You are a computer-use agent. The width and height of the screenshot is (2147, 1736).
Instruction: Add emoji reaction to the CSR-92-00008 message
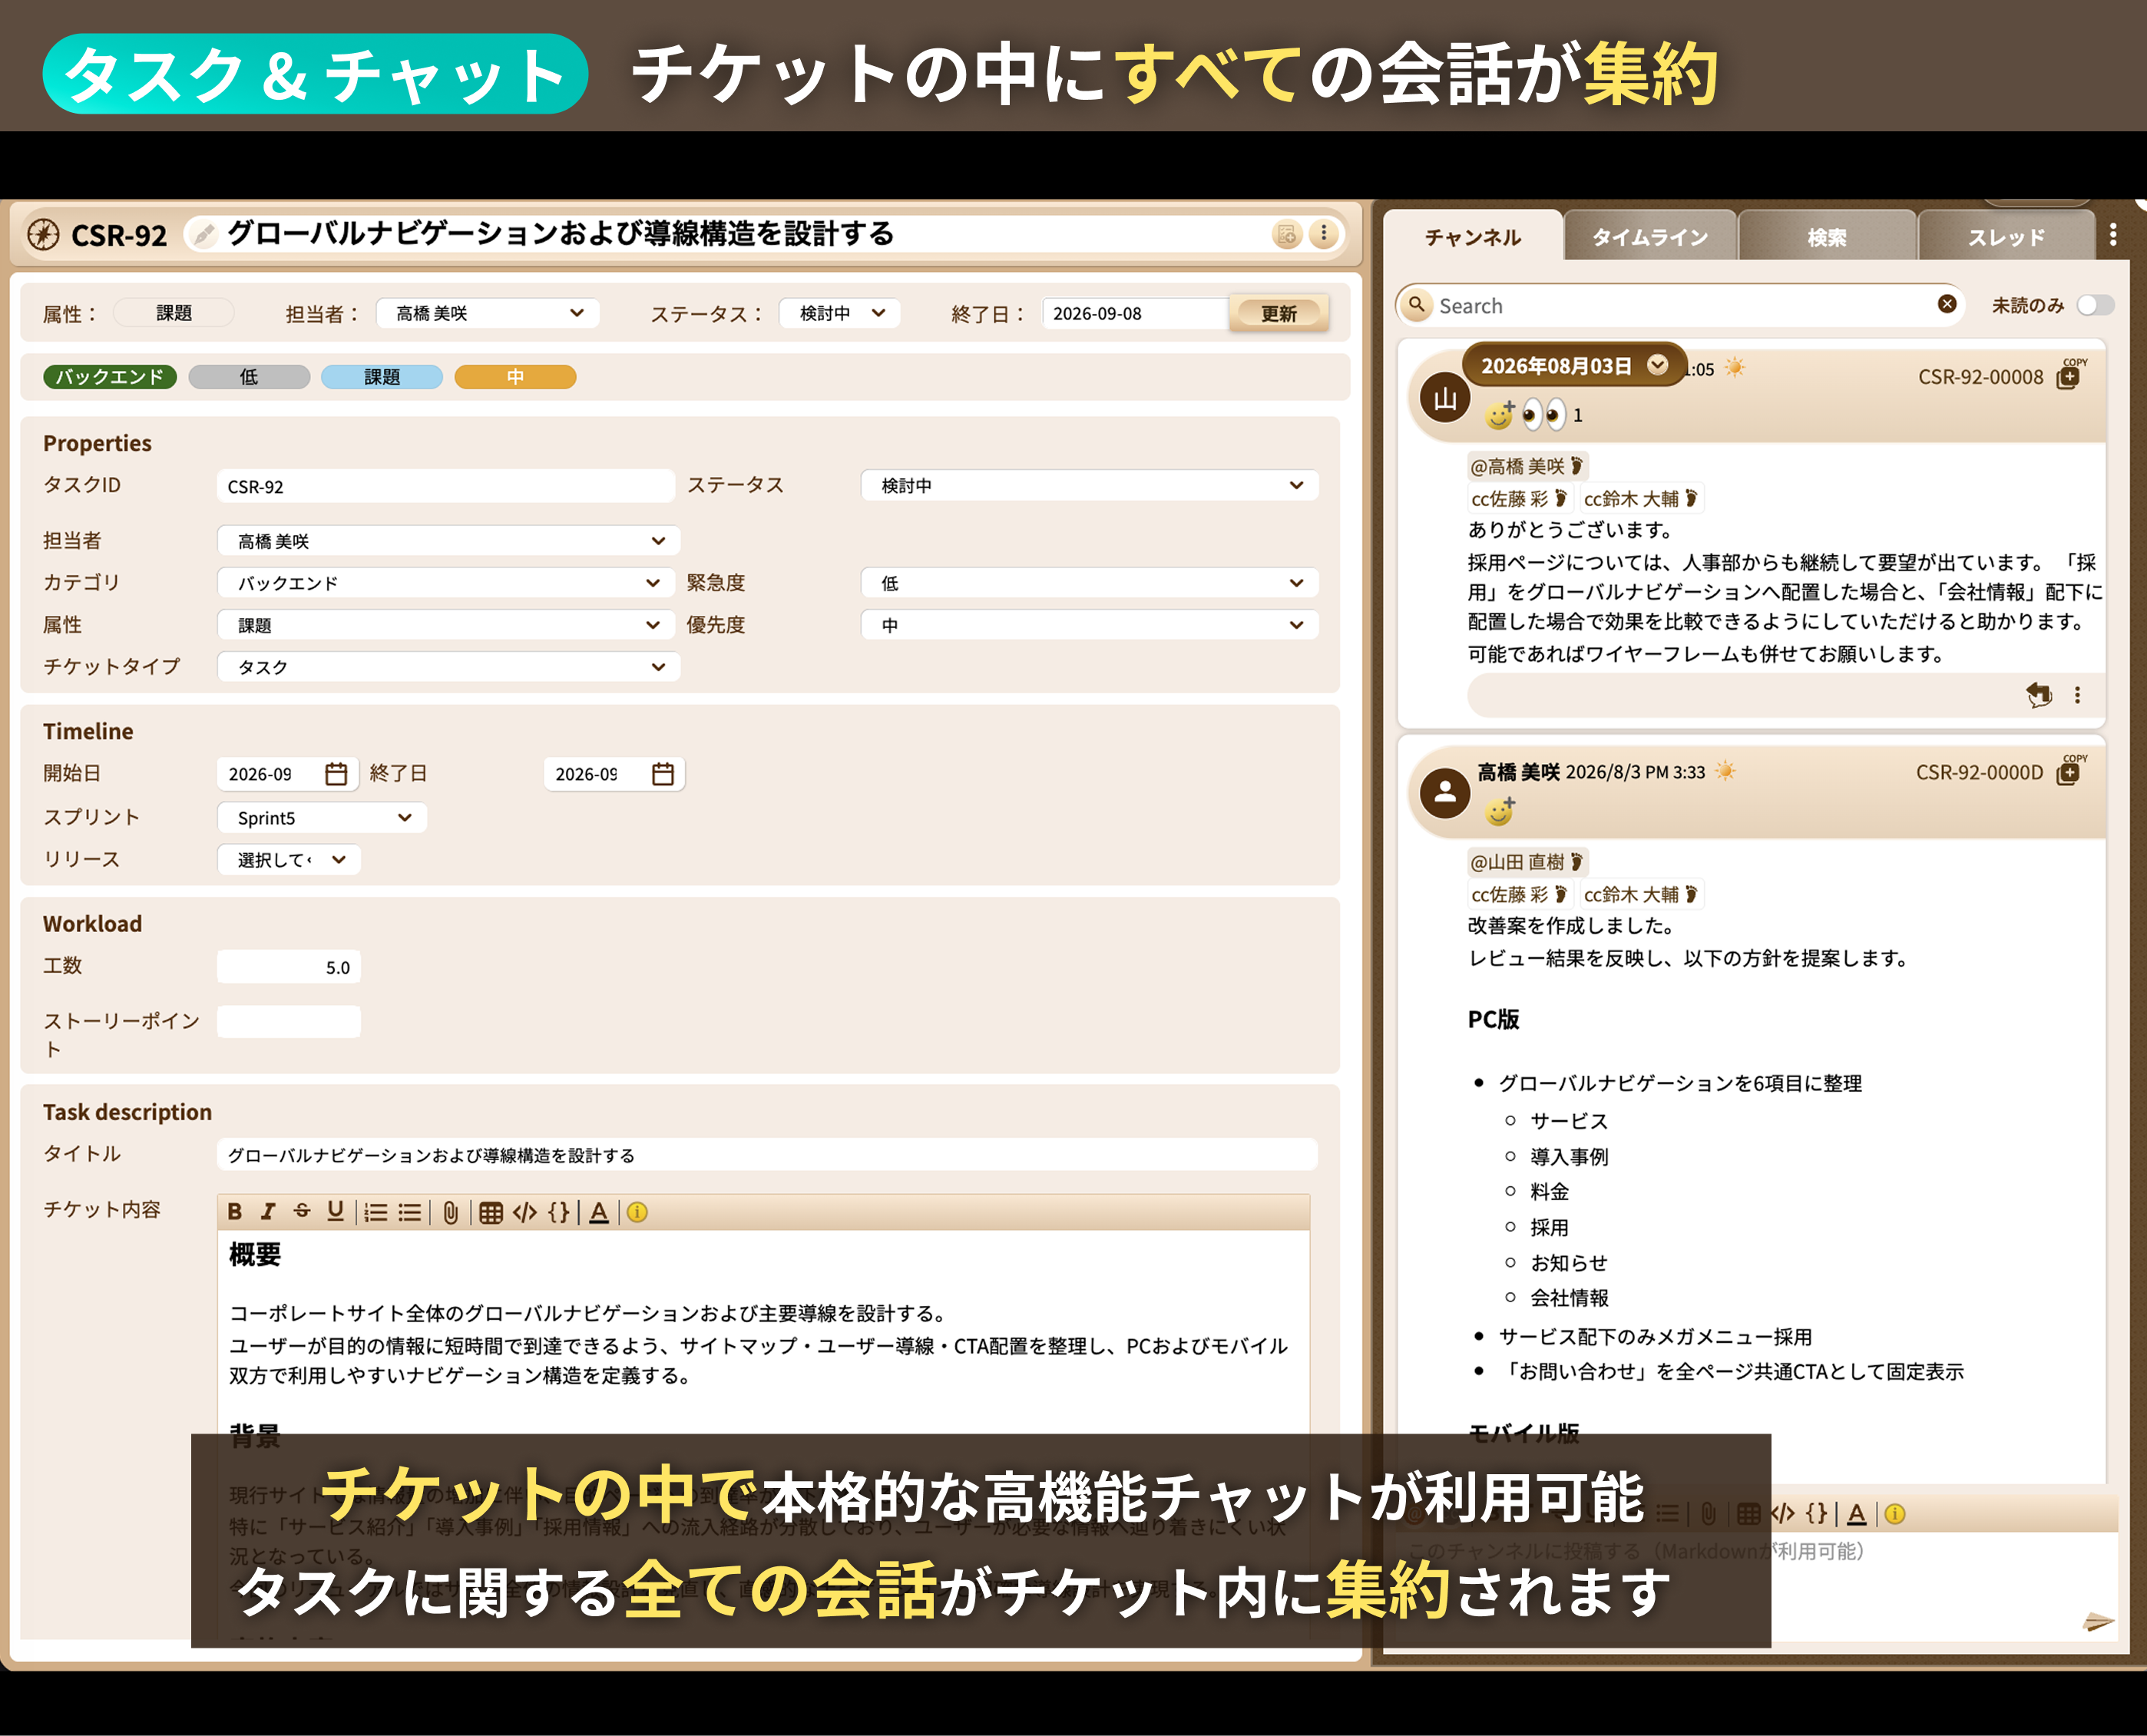click(1499, 414)
